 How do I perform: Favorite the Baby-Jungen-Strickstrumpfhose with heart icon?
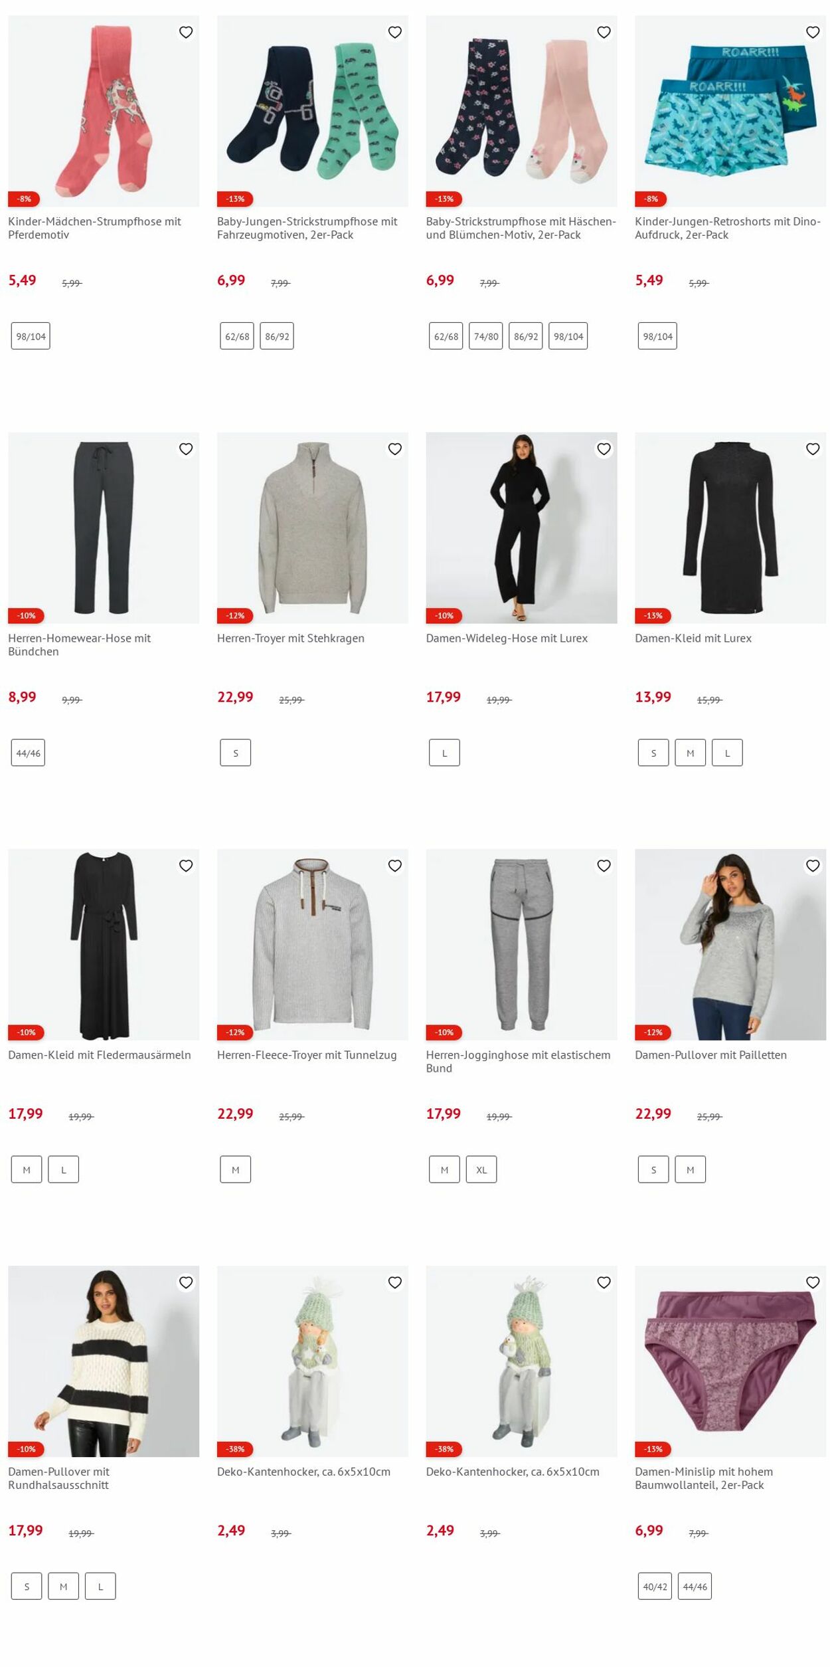tap(395, 32)
